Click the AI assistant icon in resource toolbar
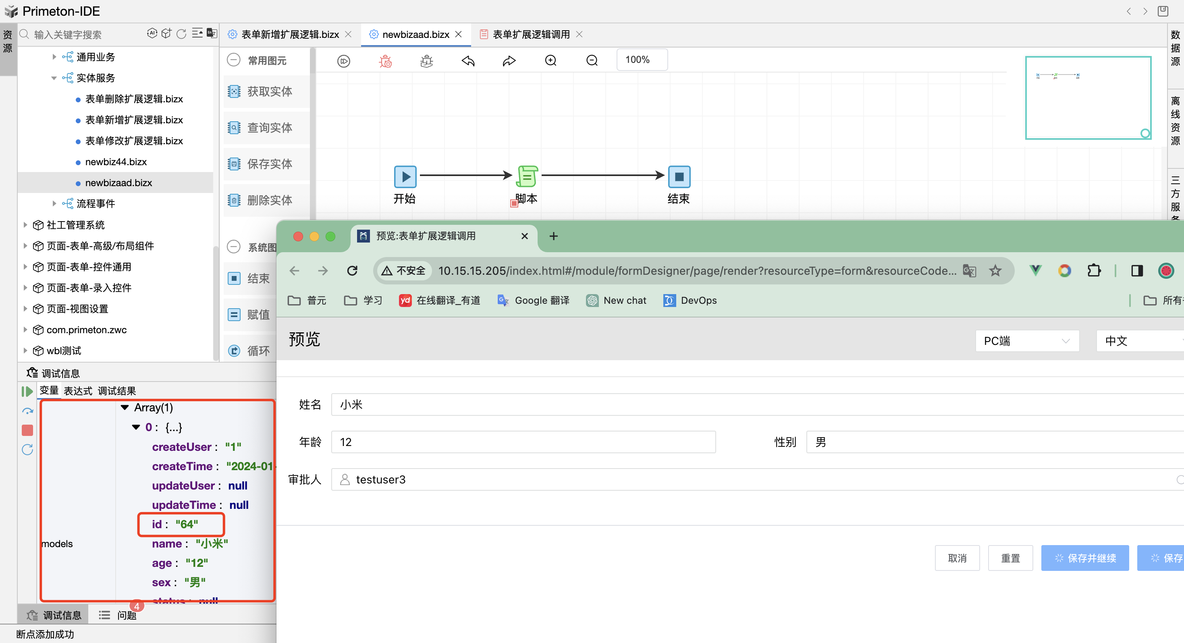 (152, 33)
